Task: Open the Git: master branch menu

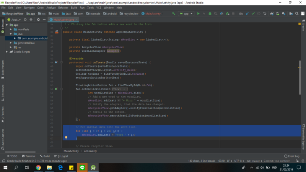Action: point(254,161)
